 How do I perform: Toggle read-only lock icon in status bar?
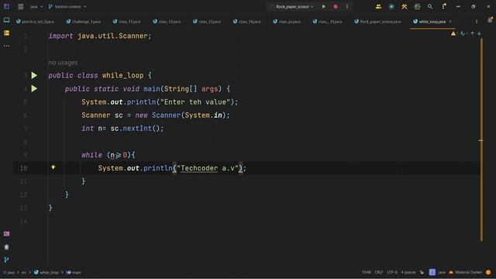tap(422, 272)
